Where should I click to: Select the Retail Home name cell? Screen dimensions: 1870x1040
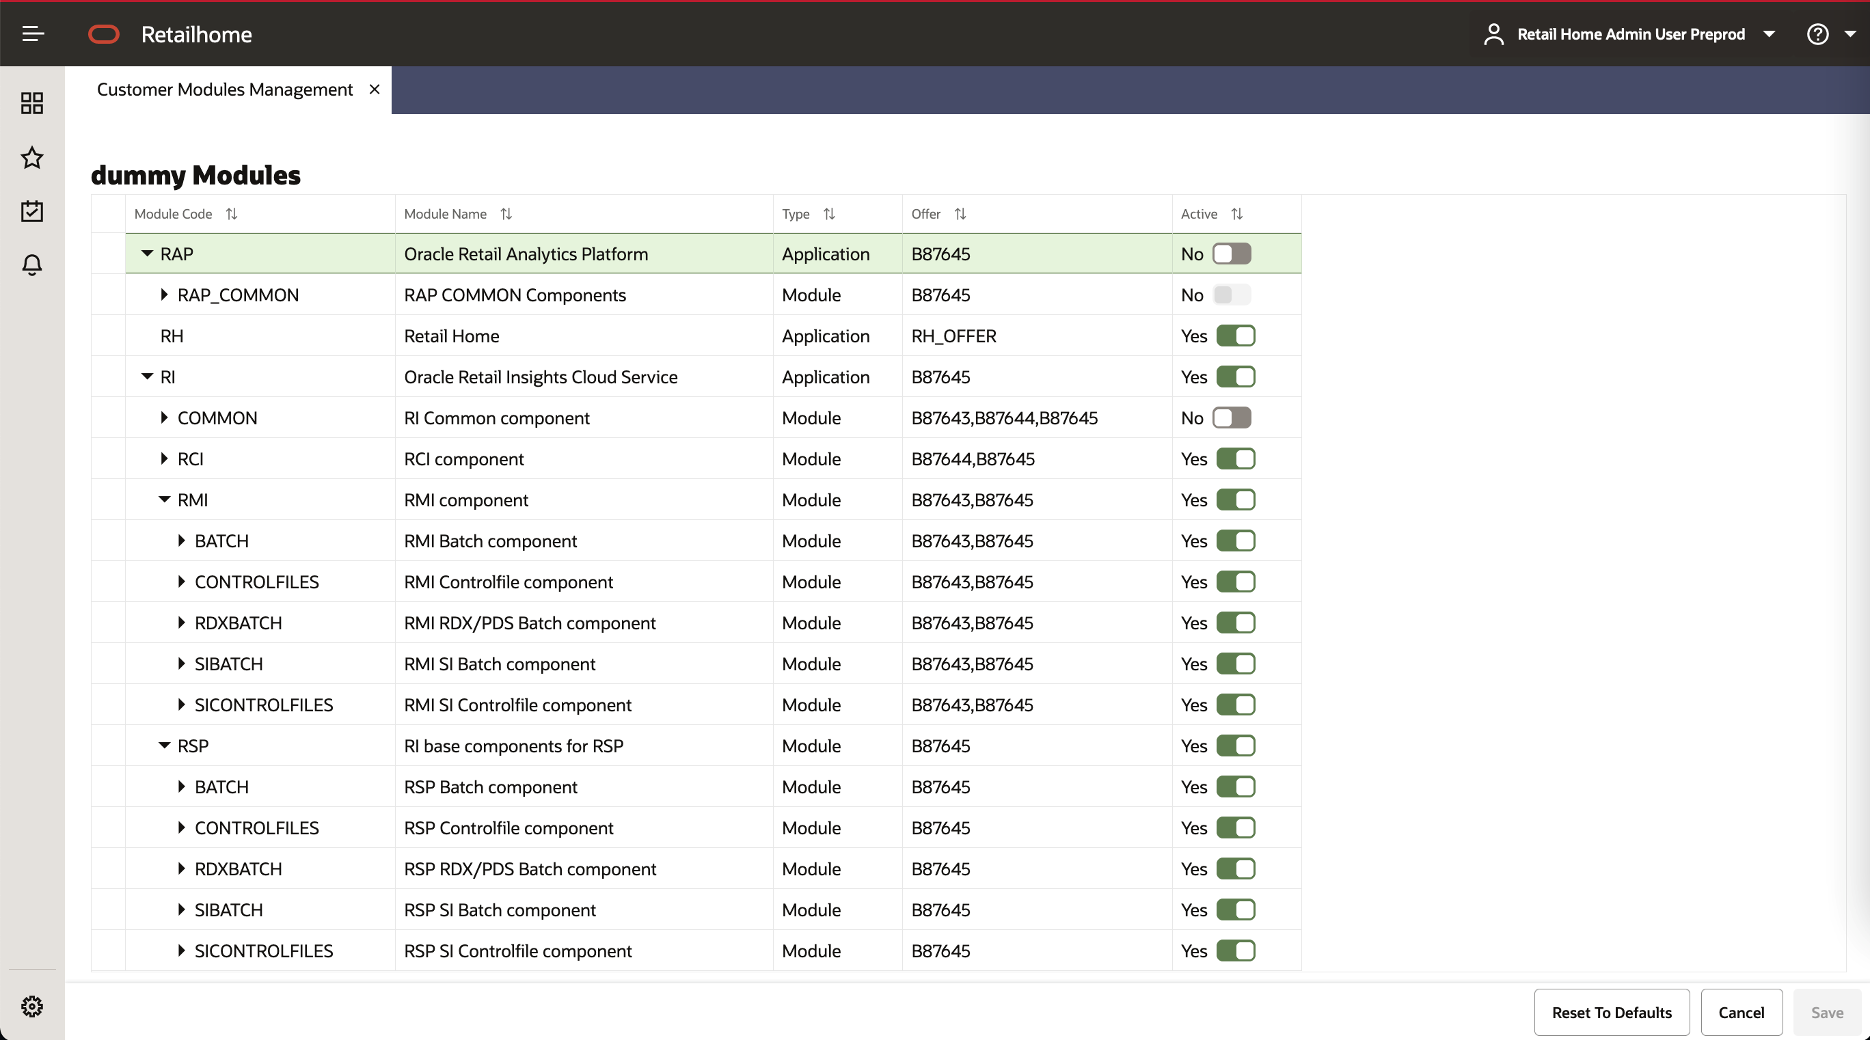pos(584,336)
